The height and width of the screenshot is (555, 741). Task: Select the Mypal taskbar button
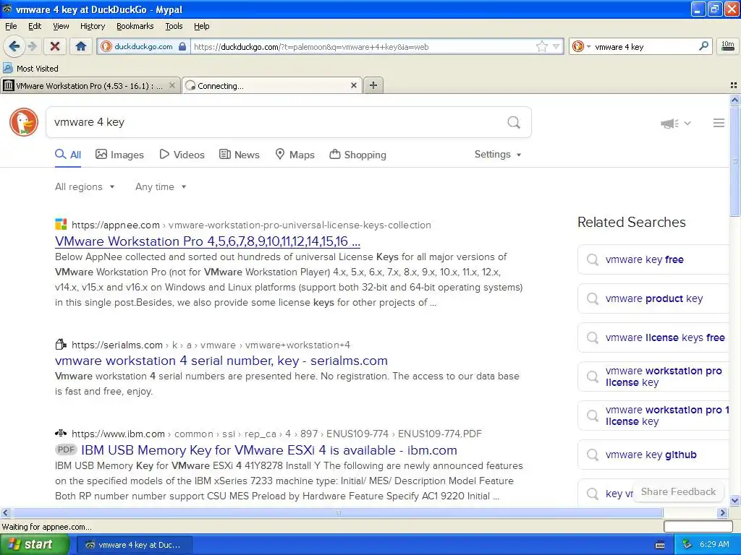pos(134,545)
